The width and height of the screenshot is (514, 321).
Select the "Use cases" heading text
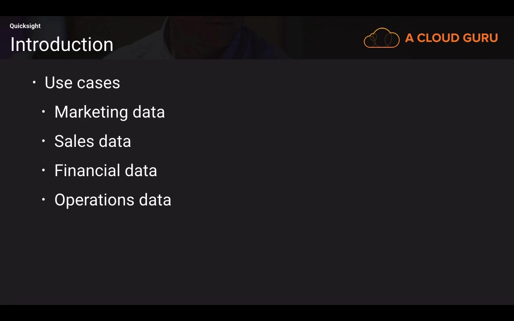pyautogui.click(x=82, y=83)
